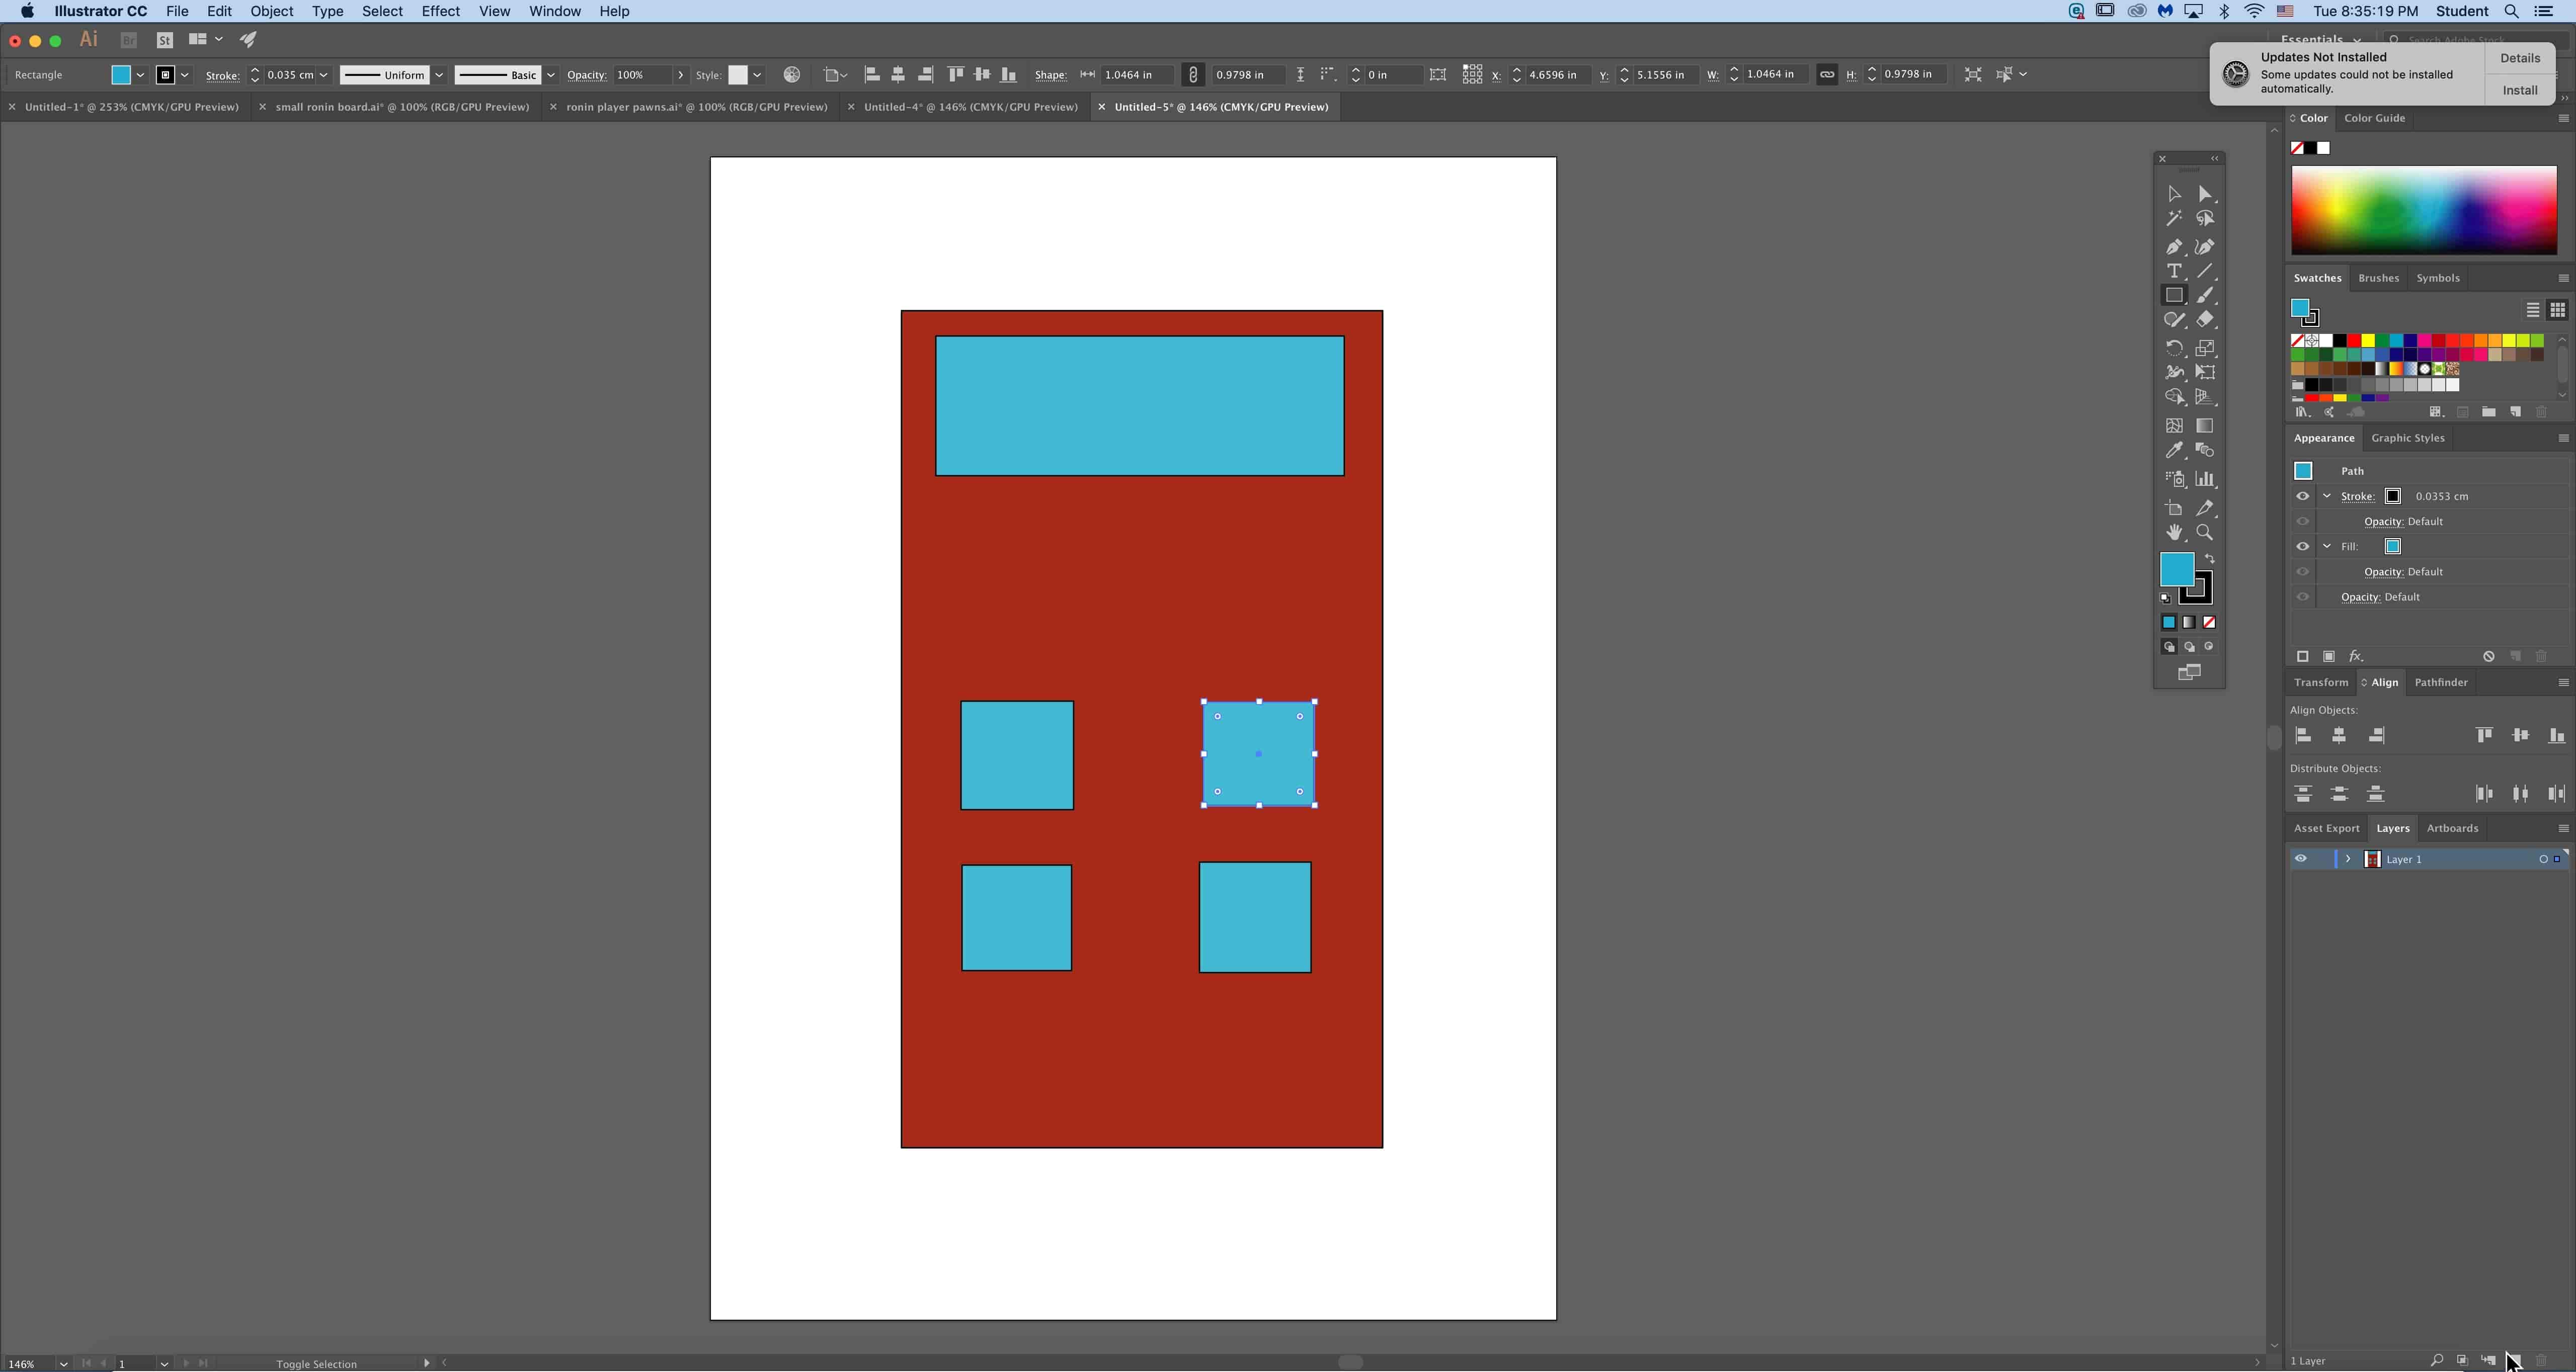Viewport: 2576px width, 1372px height.
Task: Select the Selection tool arrow
Action: (2174, 194)
